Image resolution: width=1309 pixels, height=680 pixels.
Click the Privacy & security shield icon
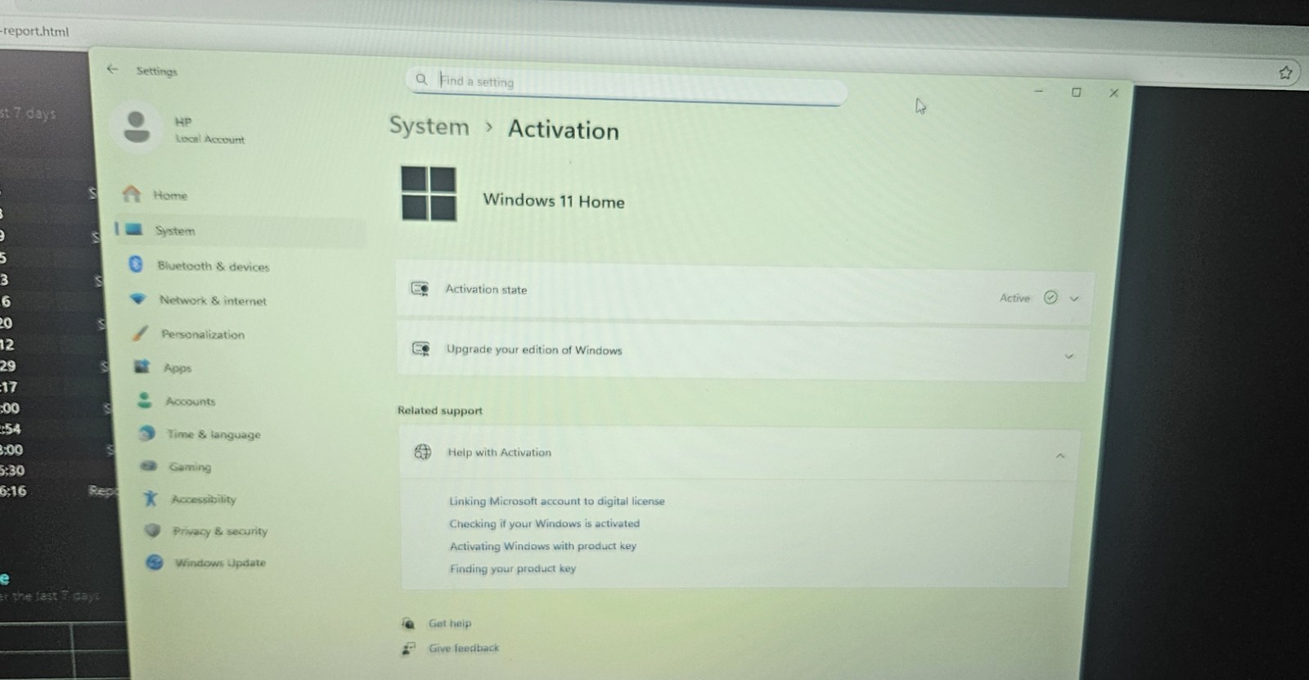coord(152,530)
